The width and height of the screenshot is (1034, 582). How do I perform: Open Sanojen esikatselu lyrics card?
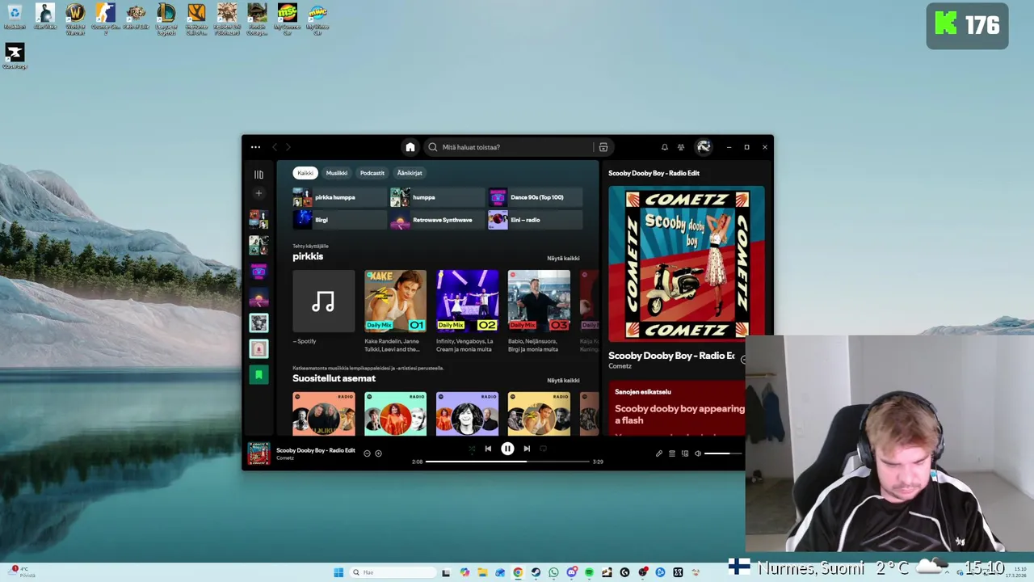[677, 408]
